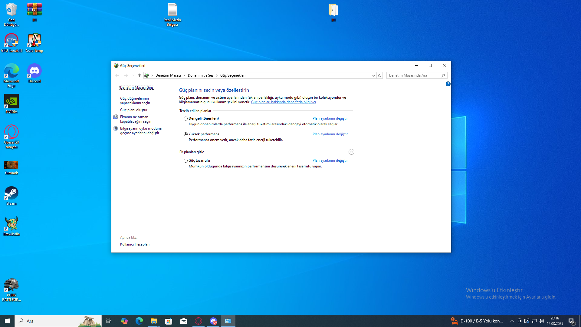The height and width of the screenshot is (327, 581).
Task: Click the help question mark icon
Action: click(448, 84)
